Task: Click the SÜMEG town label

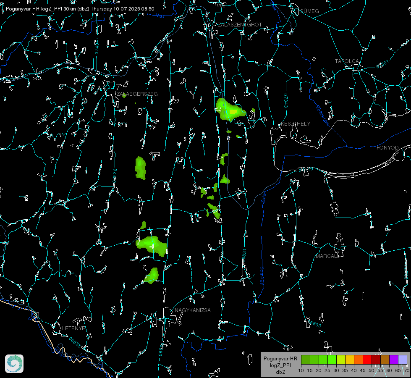Action: click(309, 11)
